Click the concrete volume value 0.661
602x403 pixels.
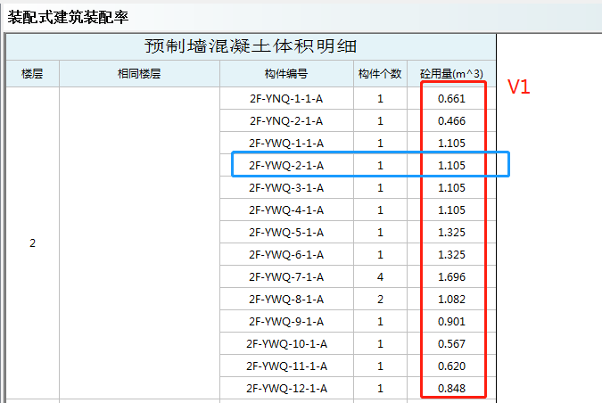point(451,99)
